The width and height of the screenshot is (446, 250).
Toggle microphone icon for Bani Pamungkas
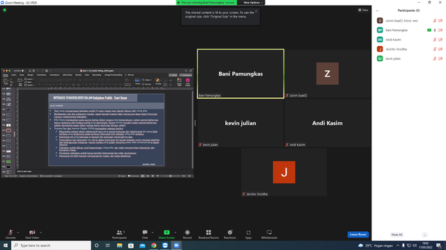click(435, 30)
